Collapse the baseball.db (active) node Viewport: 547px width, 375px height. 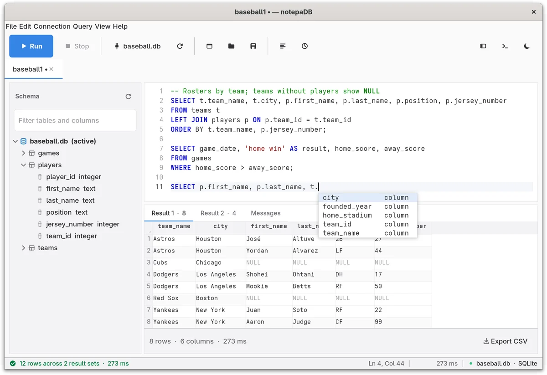(x=15, y=141)
